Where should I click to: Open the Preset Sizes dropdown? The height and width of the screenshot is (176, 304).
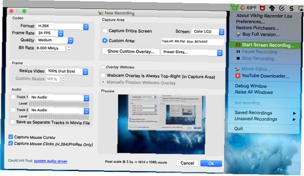click(x=192, y=52)
